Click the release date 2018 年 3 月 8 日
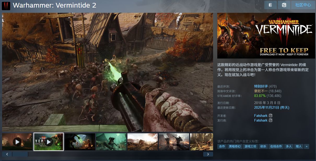This screenshot has width=316, height=161. [267, 103]
